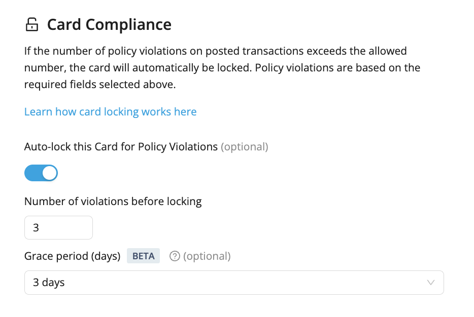Disable Auto-lock this Card for Policy Violations
This screenshot has width=474, height=317.
coord(41,173)
